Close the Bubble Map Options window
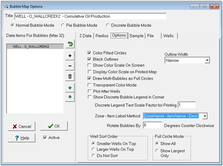The height and width of the screenshot is (166, 223). pos(214,6)
